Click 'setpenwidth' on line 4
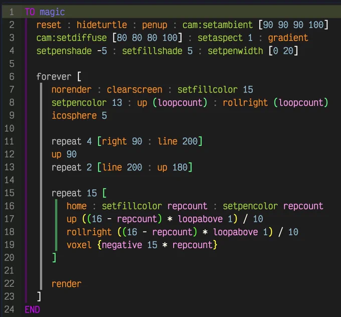This screenshot has width=341, height=317. [x=235, y=51]
